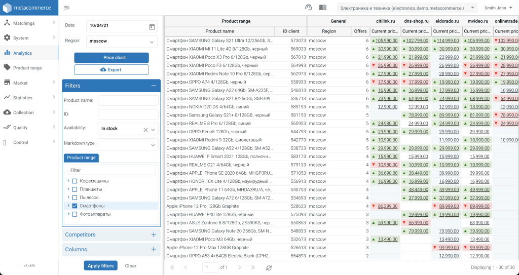This screenshot has width=519, height=275.
Task: Open the Market menu
Action: [29, 83]
